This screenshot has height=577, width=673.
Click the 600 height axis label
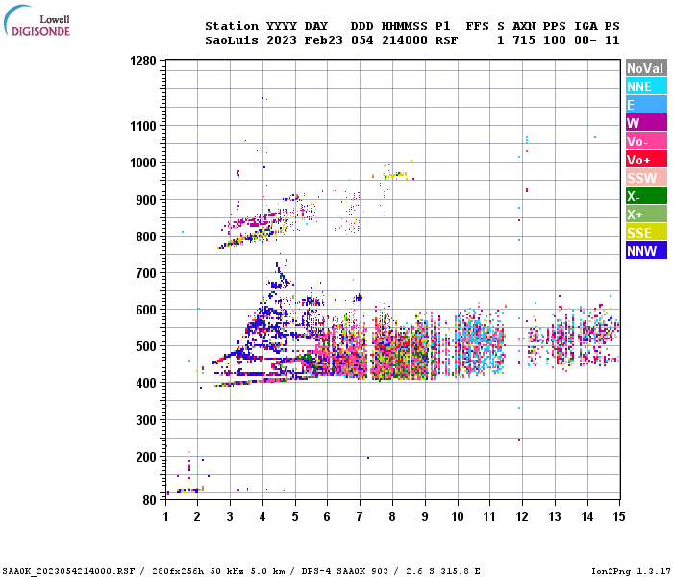click(146, 310)
